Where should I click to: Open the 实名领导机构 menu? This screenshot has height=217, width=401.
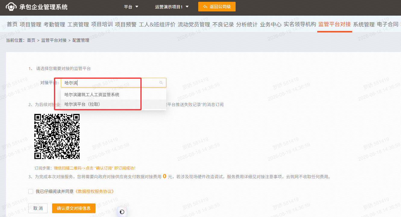coord(300,24)
